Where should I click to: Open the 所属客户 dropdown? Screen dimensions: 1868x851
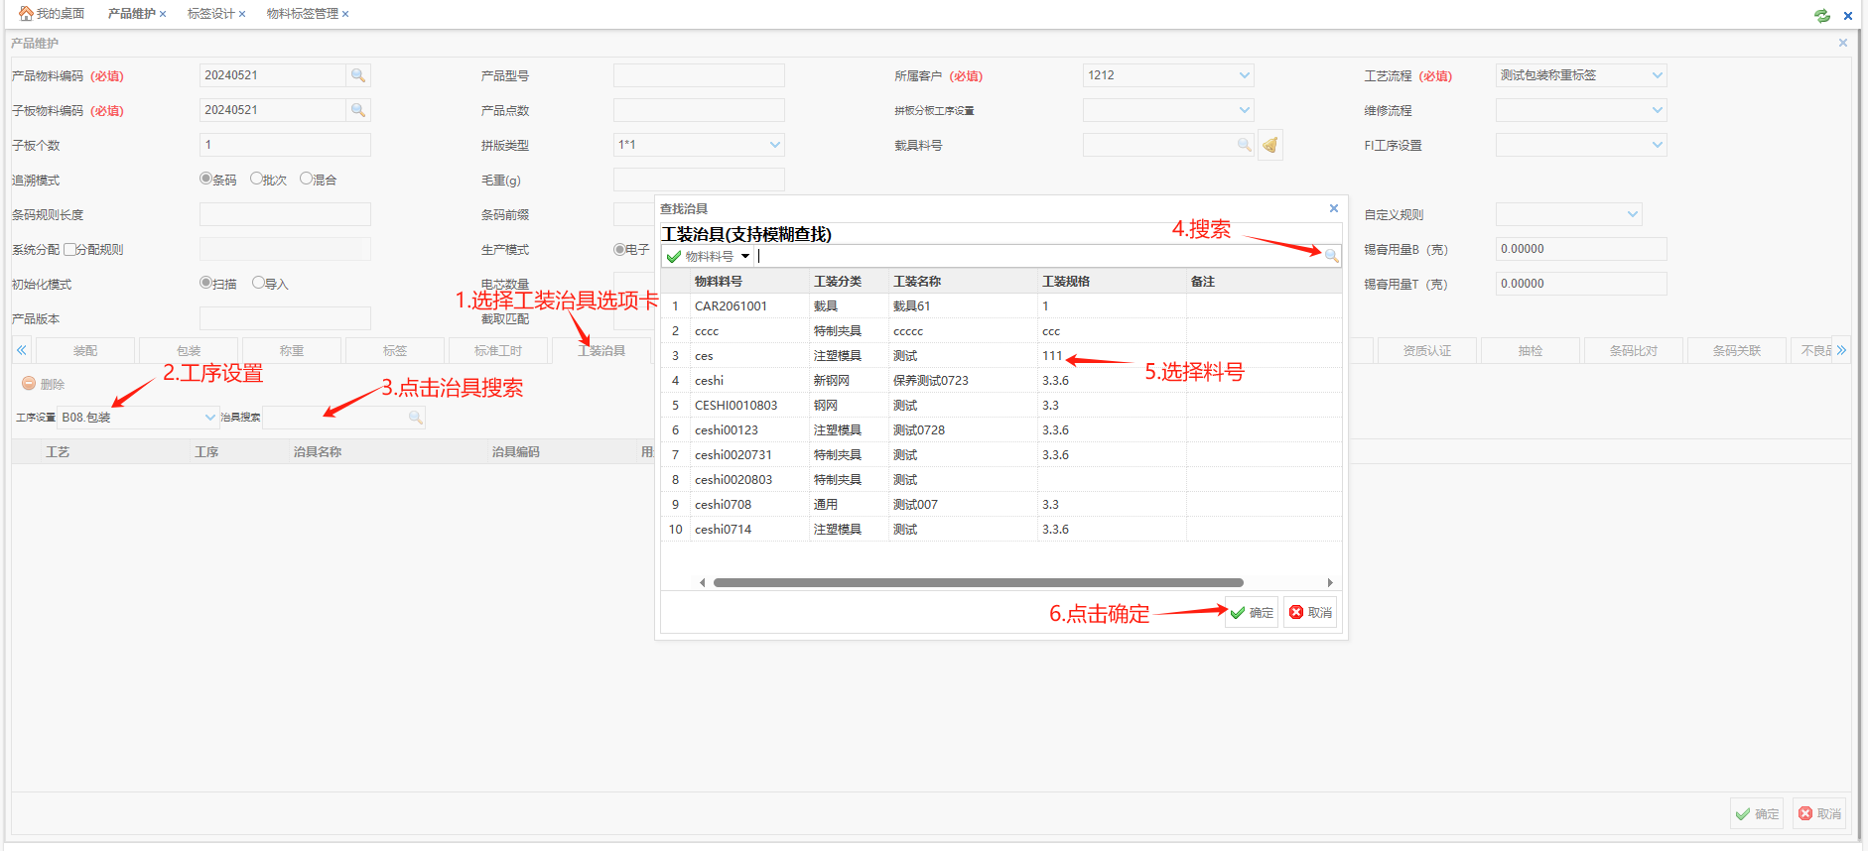[1245, 75]
